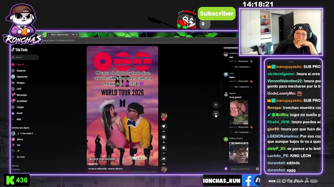Click the CapCut Probar esta plantilla badge
Screen dimensions: 334x187
102,159
